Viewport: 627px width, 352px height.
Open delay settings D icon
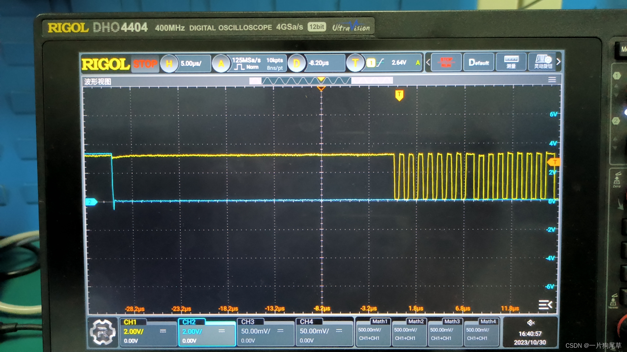click(x=297, y=63)
